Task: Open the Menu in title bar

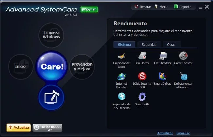Action: coord(161,7)
